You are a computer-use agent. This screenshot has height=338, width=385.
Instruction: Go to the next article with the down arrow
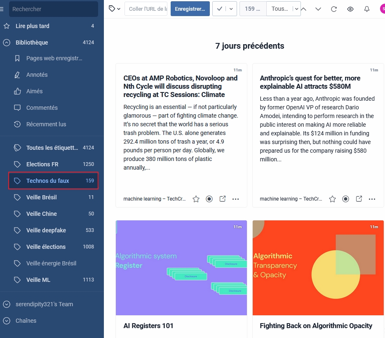[318, 9]
